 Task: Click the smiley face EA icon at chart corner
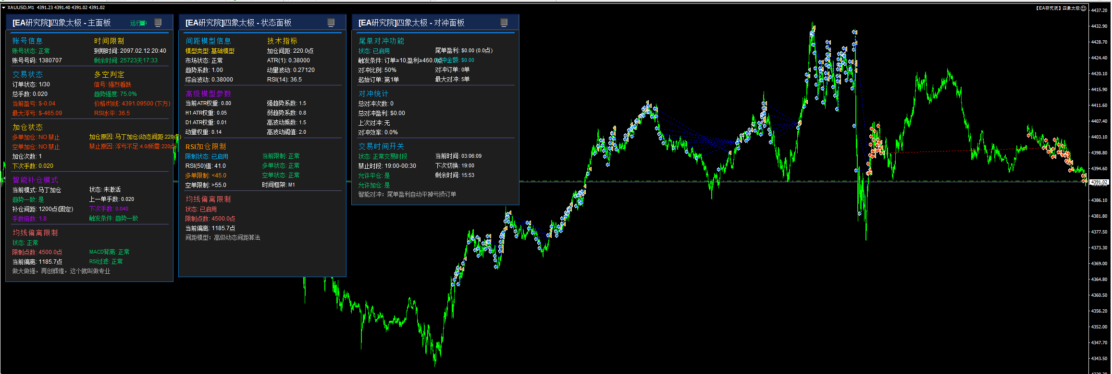point(1083,8)
